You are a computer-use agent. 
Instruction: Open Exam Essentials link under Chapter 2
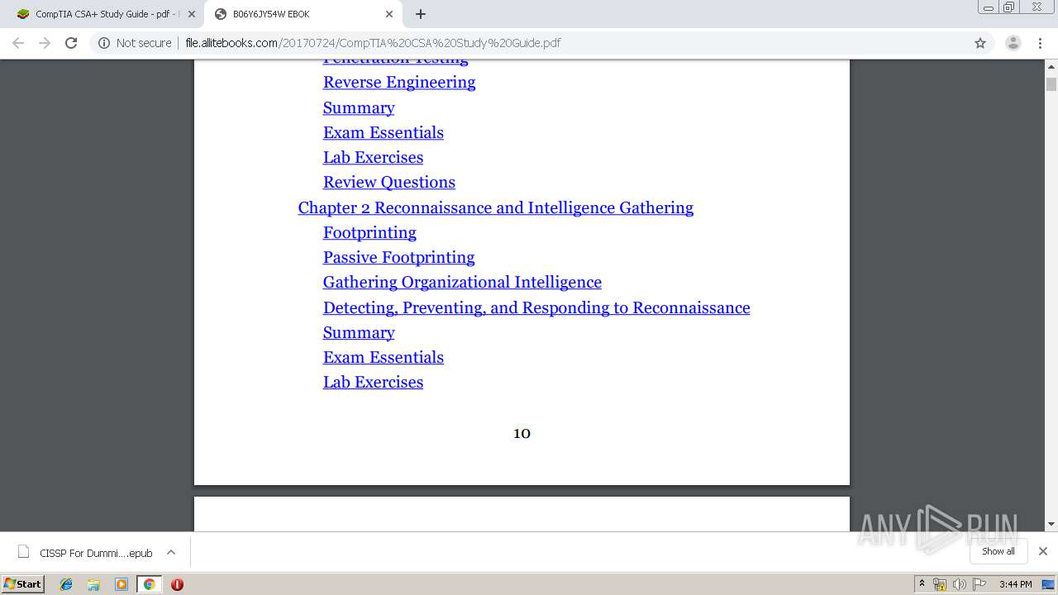pos(384,357)
